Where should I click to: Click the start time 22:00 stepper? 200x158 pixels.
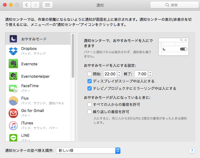[119, 74]
